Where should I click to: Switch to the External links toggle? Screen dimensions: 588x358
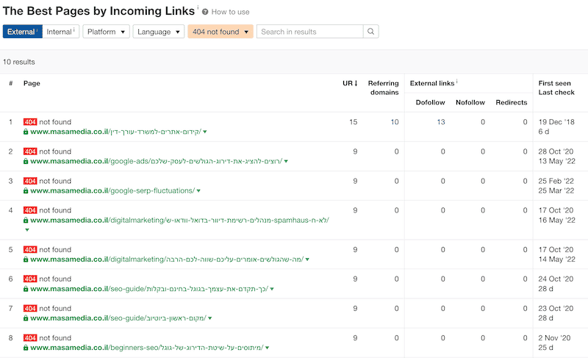tap(22, 32)
